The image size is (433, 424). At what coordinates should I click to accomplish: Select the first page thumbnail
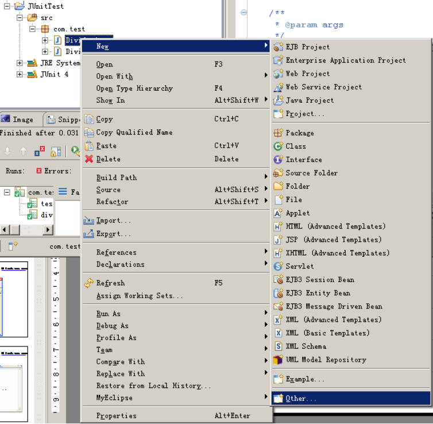[14, 299]
